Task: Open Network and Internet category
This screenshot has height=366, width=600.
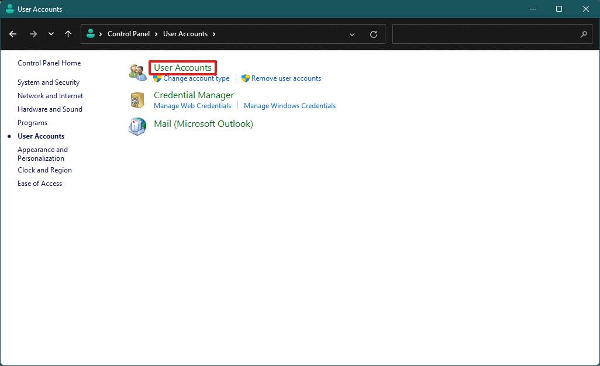Action: [x=50, y=96]
